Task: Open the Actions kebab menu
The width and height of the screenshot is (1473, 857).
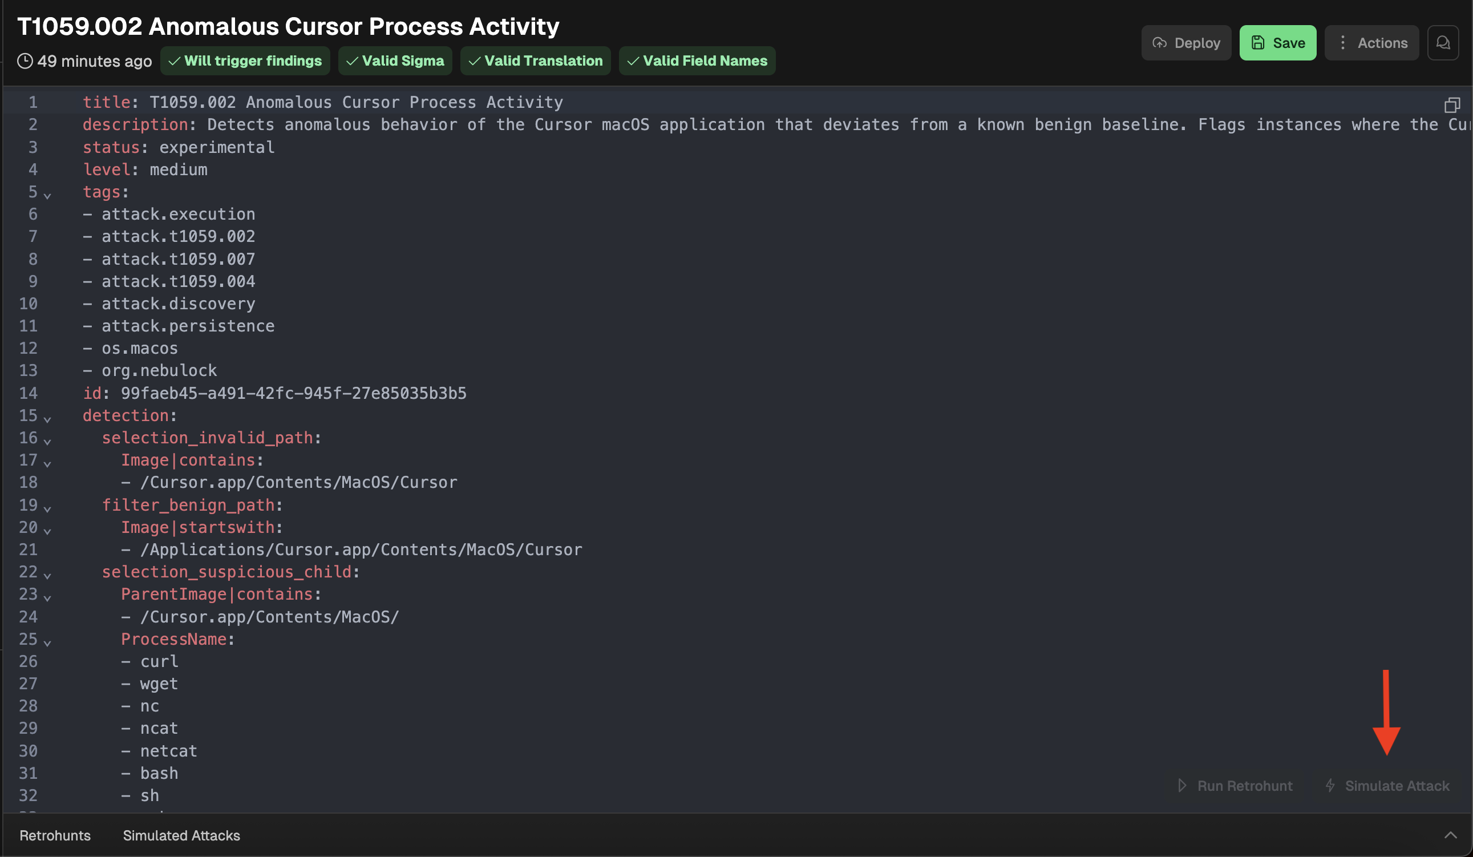Action: (1371, 43)
